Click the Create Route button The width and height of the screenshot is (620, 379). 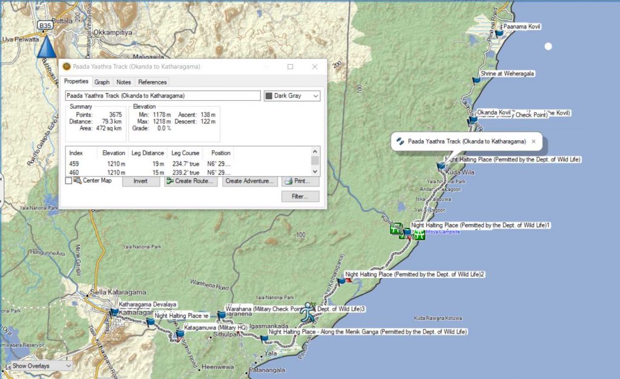pos(191,181)
